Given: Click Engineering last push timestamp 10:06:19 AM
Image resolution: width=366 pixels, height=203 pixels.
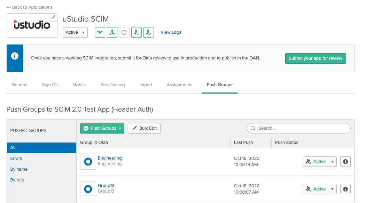Looking at the screenshot, I should point(246,164).
